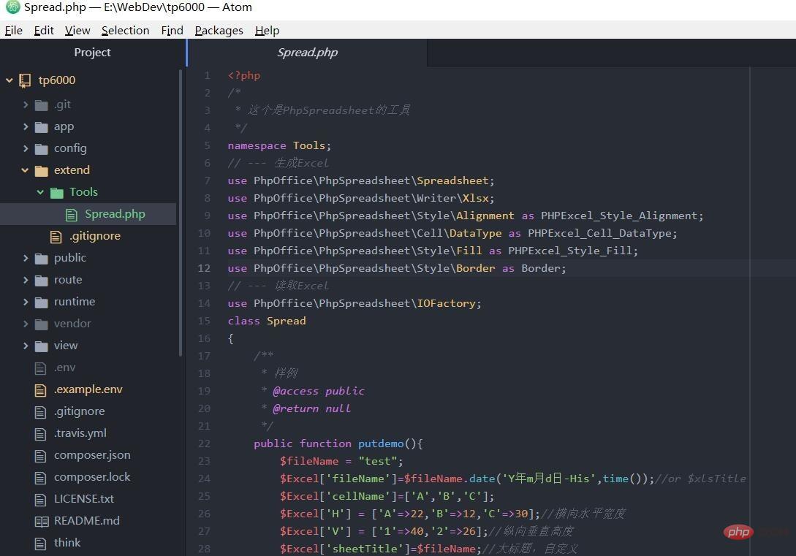Collapse the extend folder chevron
The width and height of the screenshot is (796, 556).
(x=25, y=170)
